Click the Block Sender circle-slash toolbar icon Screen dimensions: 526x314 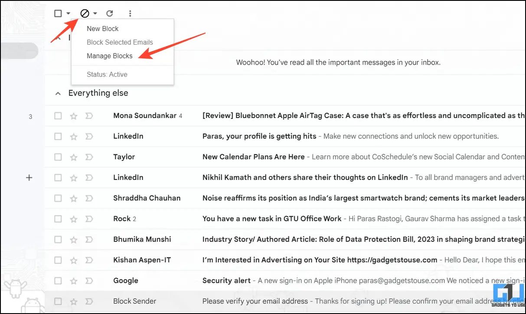(x=85, y=13)
